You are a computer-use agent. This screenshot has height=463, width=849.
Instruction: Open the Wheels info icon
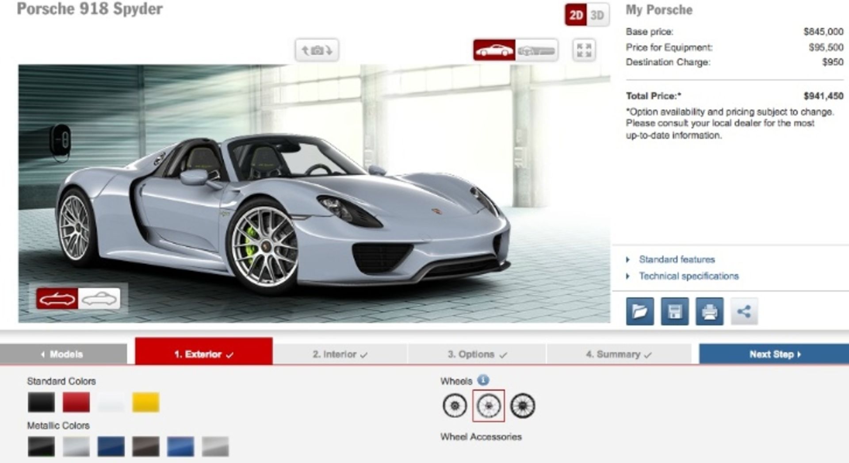click(483, 380)
